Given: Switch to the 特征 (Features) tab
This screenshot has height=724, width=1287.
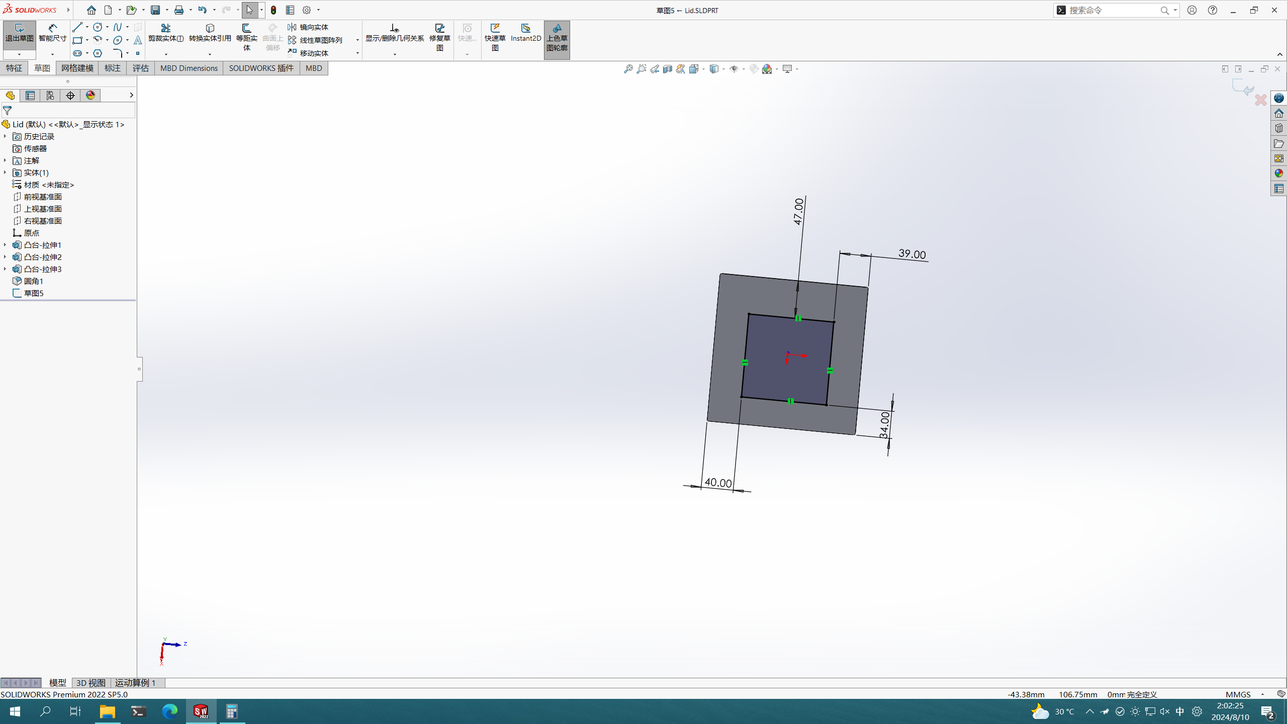Looking at the screenshot, I should pos(14,68).
